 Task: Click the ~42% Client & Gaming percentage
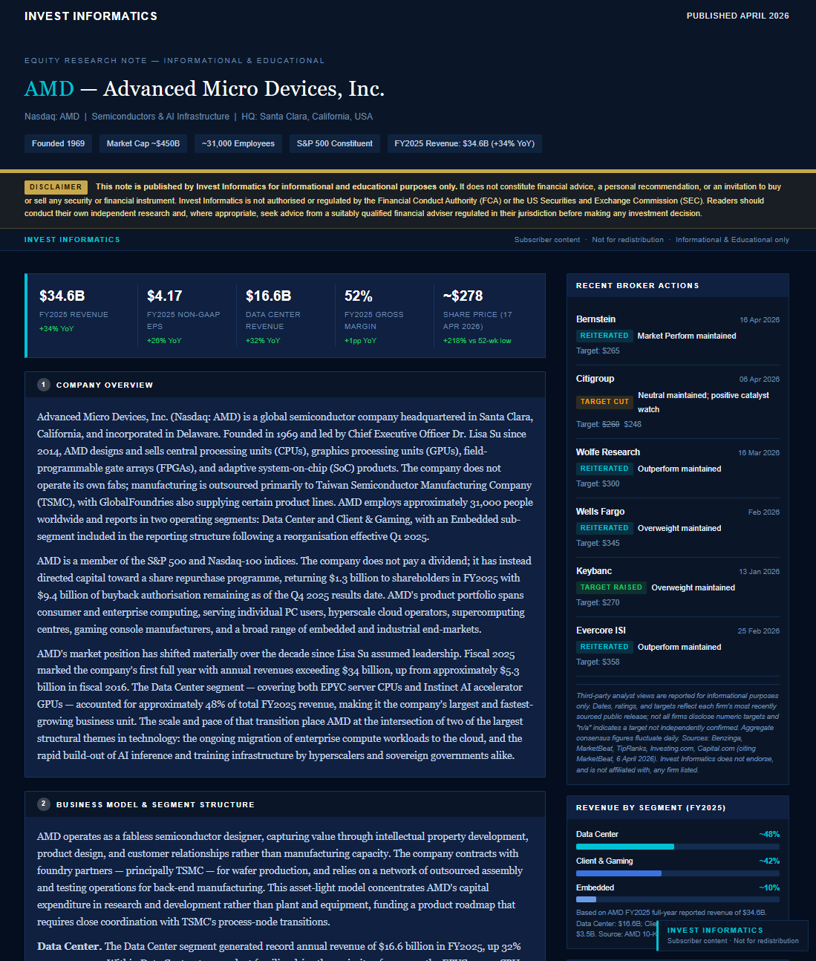point(769,861)
